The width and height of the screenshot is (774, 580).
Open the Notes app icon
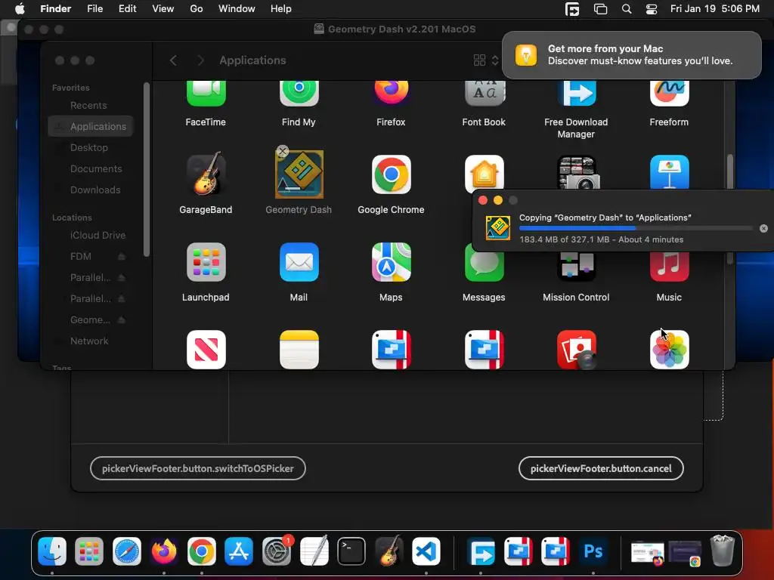pos(299,349)
